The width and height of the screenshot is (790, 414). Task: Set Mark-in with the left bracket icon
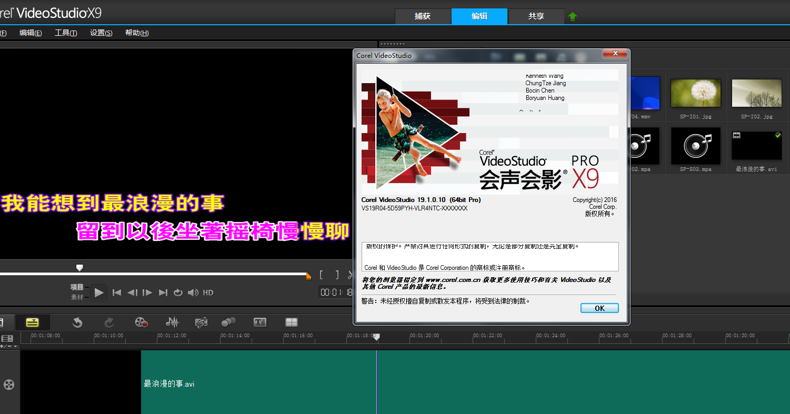point(322,275)
